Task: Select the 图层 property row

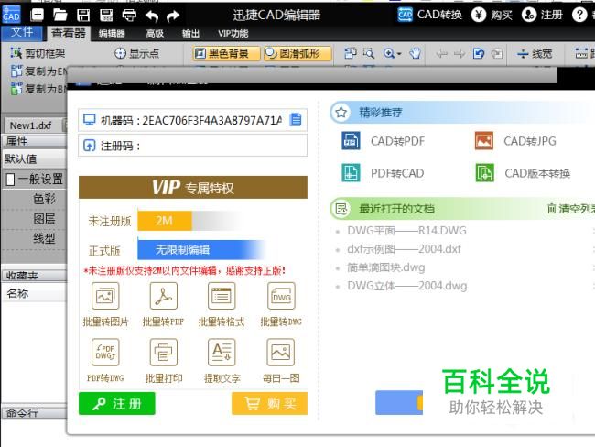Action: 44,219
